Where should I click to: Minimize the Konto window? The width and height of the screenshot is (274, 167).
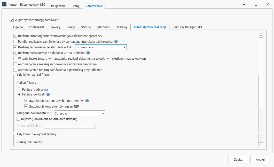coord(244,4)
